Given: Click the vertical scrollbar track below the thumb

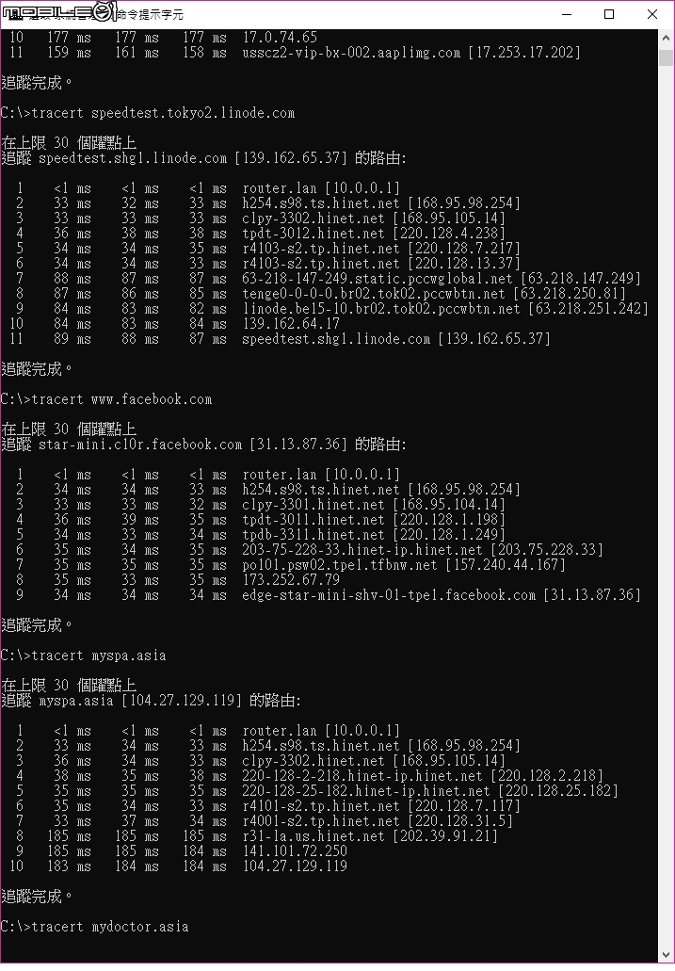Looking at the screenshot, I should tap(666, 495).
